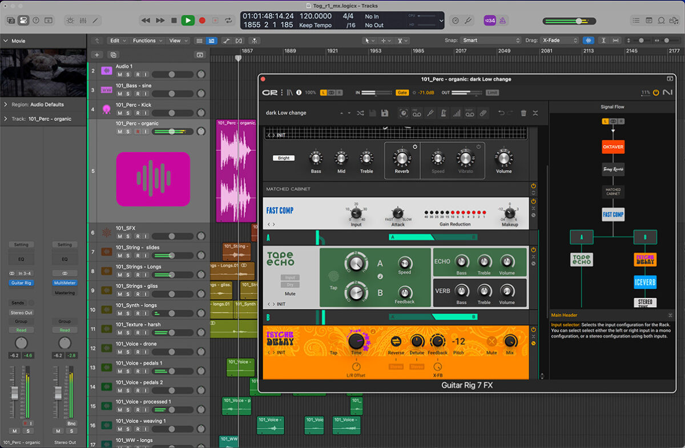
Task: Solo the 101_Voice - drone track
Action: tap(128, 352)
